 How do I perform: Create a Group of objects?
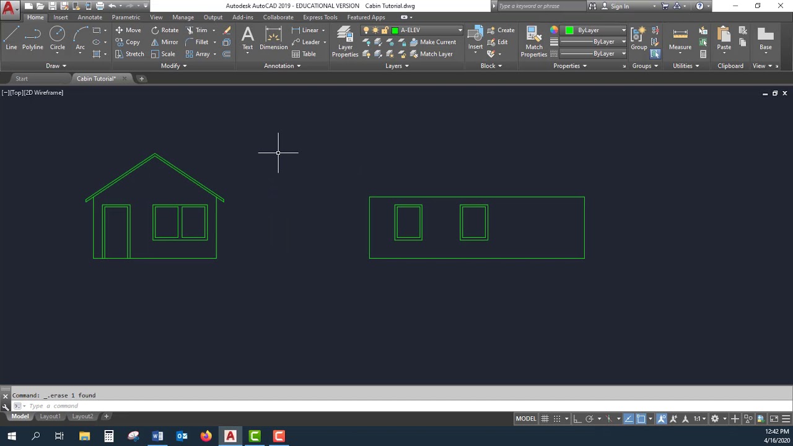[639, 38]
